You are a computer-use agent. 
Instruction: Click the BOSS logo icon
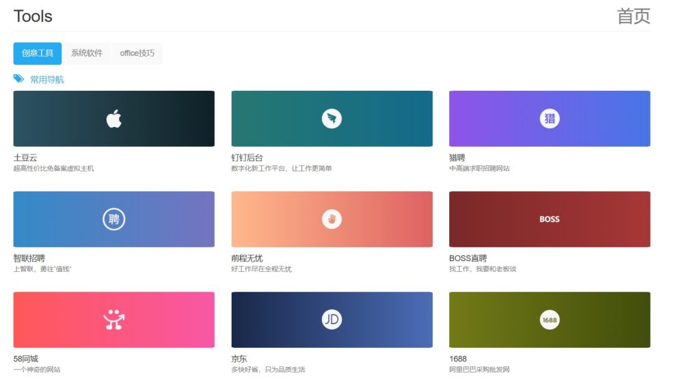coord(550,219)
